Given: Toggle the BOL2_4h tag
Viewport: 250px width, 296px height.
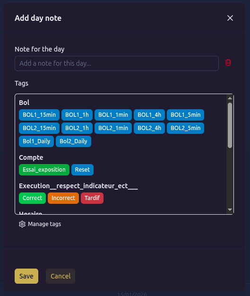Looking at the screenshot, I should [x=149, y=128].
